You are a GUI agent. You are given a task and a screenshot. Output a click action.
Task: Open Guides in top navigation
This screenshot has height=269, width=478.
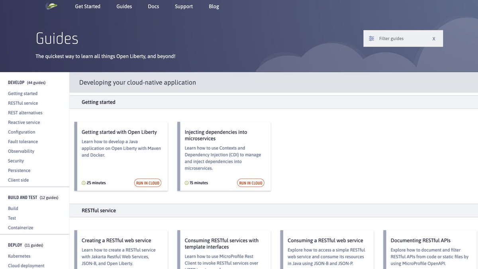[124, 6]
